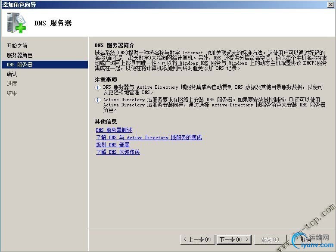Open the DNS 服务器概述 link

(114, 130)
